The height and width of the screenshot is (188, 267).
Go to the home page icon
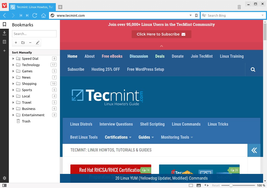click(44, 15)
